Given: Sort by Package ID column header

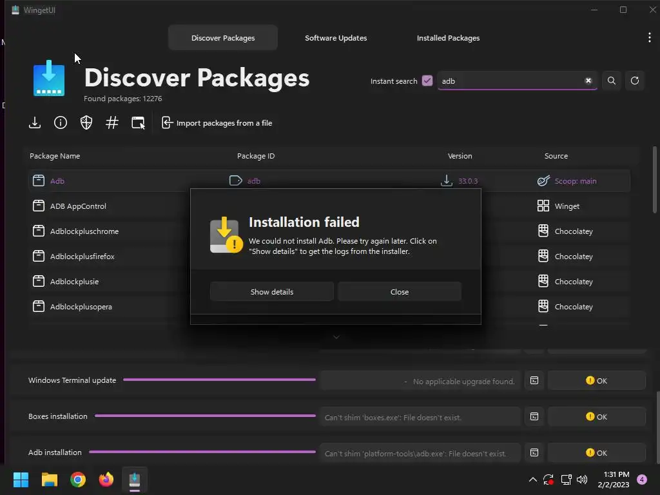Looking at the screenshot, I should coord(256,156).
